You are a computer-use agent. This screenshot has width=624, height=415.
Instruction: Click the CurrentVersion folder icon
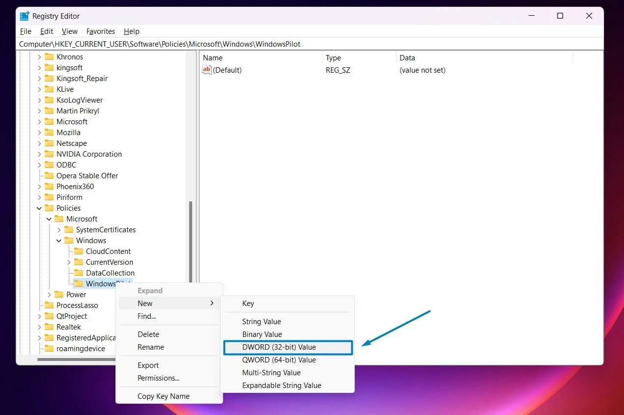pos(79,262)
